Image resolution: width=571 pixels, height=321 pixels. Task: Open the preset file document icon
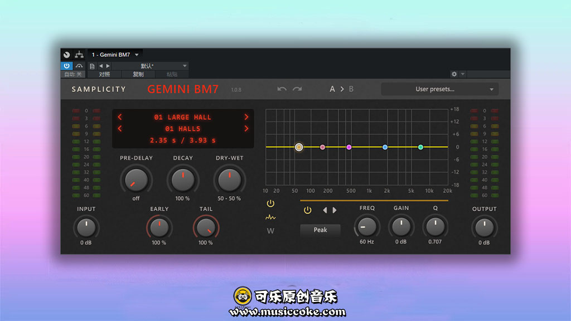pos(92,66)
